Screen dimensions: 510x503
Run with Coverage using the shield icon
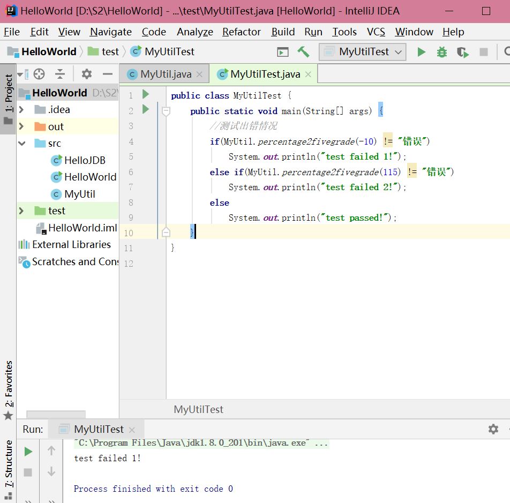click(x=462, y=52)
